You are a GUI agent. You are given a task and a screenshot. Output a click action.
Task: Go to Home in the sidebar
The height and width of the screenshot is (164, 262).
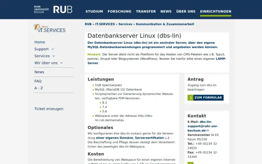tap(40, 42)
